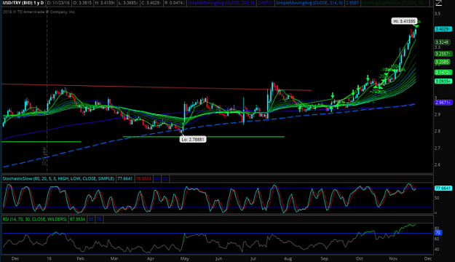The width and height of the screenshot is (455, 262).
Task: Click the O: 3.3815 open value
Action: click(82, 3)
